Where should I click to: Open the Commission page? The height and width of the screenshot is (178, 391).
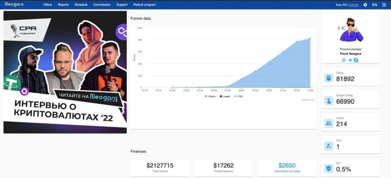pyautogui.click(x=102, y=5)
